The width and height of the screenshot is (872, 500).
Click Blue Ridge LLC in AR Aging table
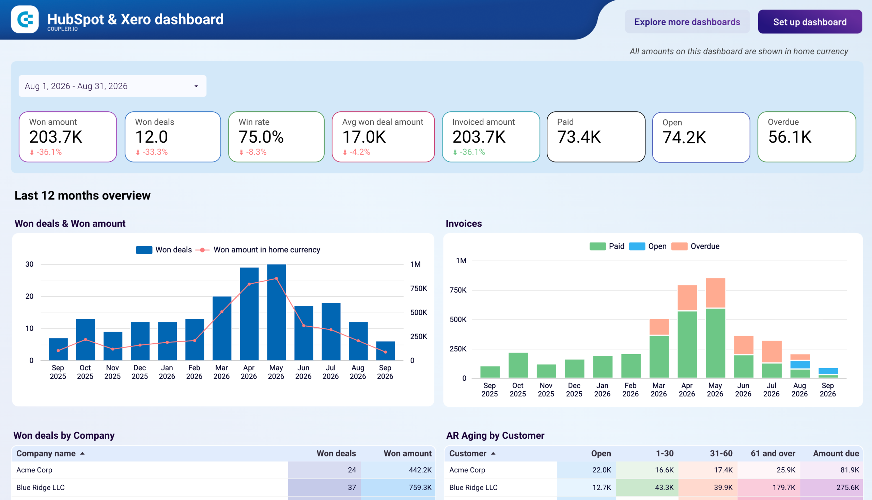click(473, 487)
